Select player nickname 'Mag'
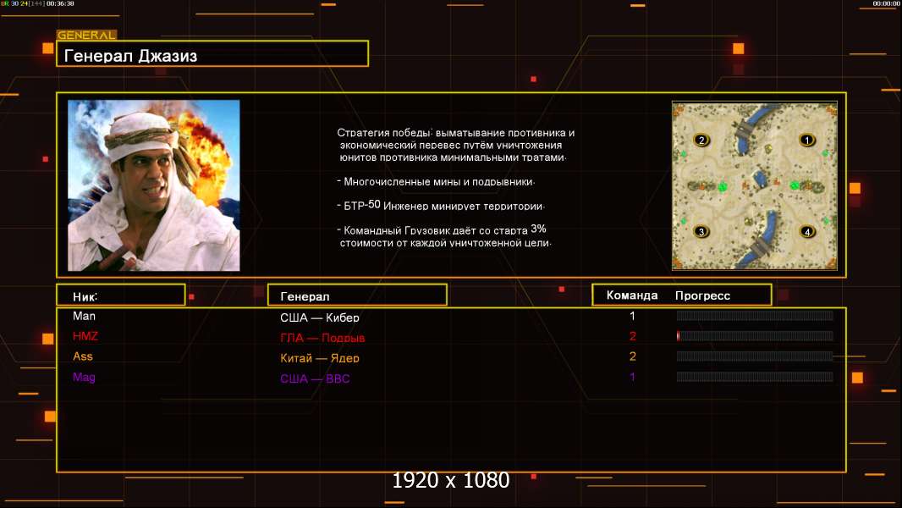The height and width of the screenshot is (508, 902). click(x=84, y=377)
